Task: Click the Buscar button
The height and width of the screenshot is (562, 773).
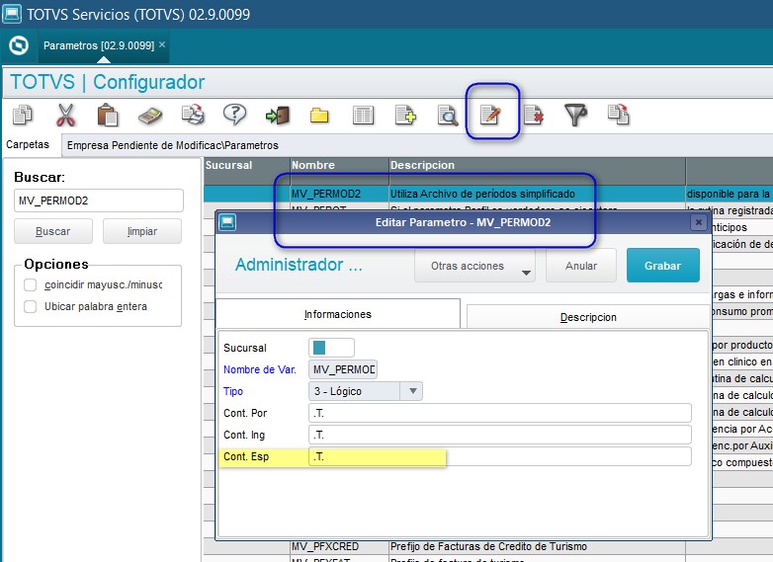Action: [53, 231]
